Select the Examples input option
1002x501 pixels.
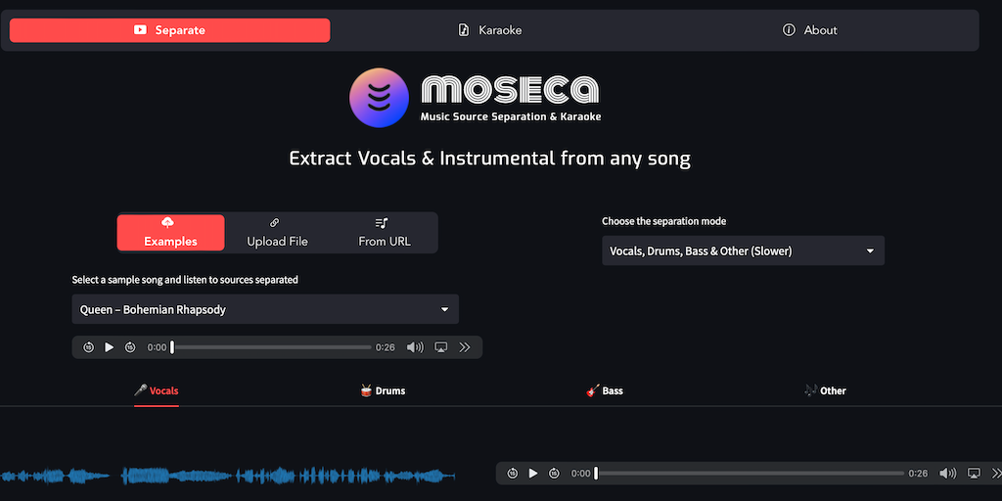coord(170,233)
